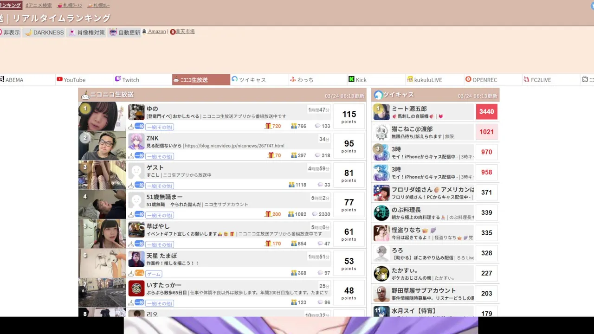Image resolution: width=594 pixels, height=334 pixels.
Task: Toggle 自動更新 auto refresh
Action: (125, 32)
